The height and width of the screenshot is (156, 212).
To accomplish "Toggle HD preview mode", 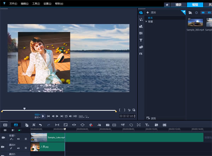I will pos(75,116).
